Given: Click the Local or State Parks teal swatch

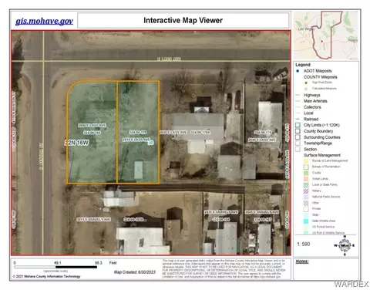Looking at the screenshot, I should [306, 185].
